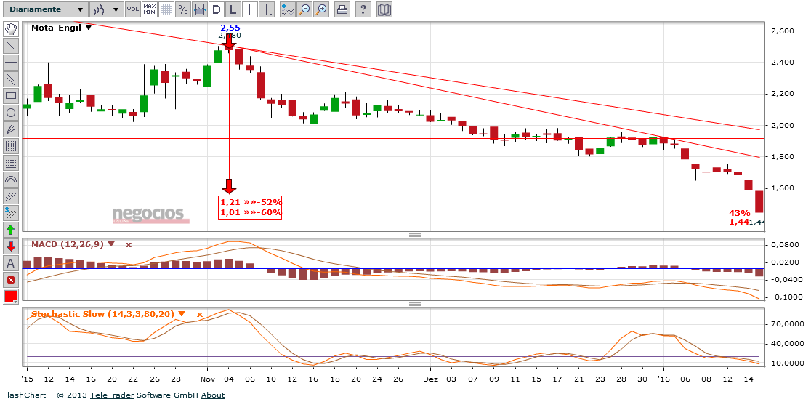811x410 pixels.
Task: Select the fan lines tool
Action: coord(11,129)
